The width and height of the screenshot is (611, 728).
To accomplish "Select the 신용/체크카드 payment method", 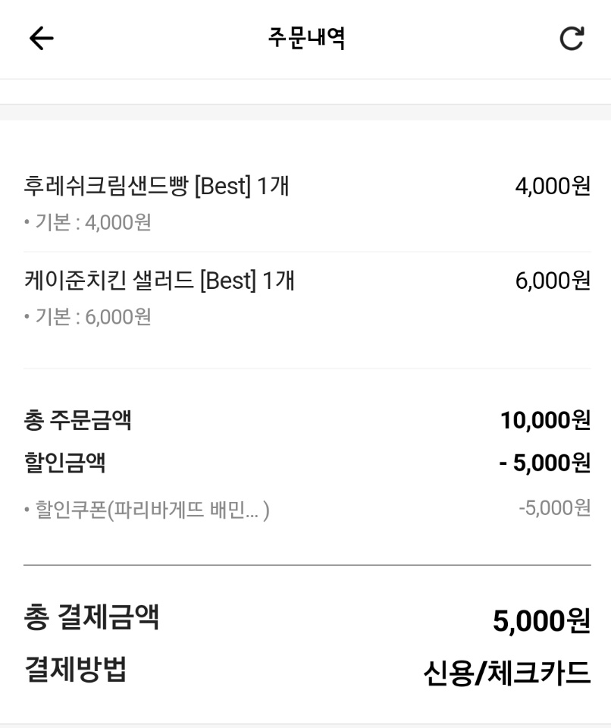I will click(506, 673).
